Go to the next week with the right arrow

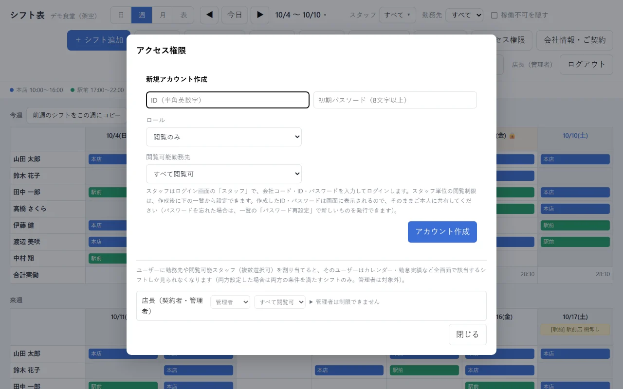click(x=260, y=15)
